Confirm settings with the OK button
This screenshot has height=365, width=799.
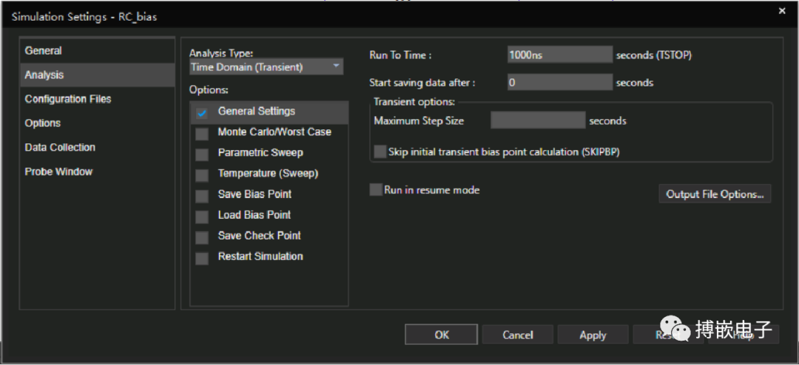pos(441,335)
